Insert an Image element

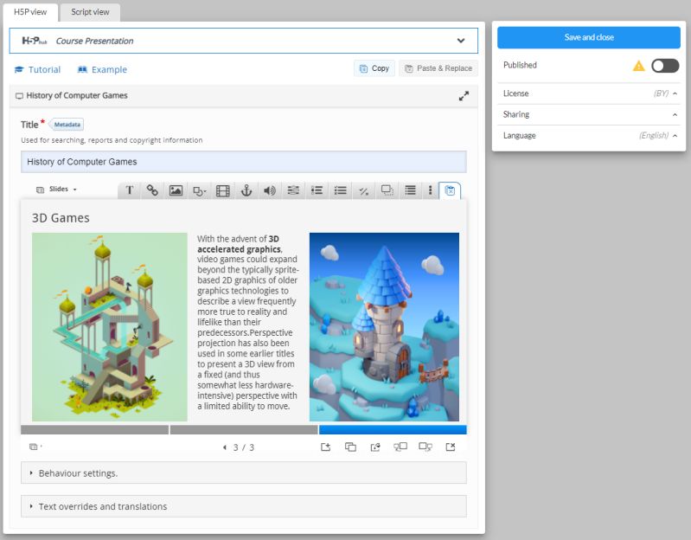click(176, 190)
